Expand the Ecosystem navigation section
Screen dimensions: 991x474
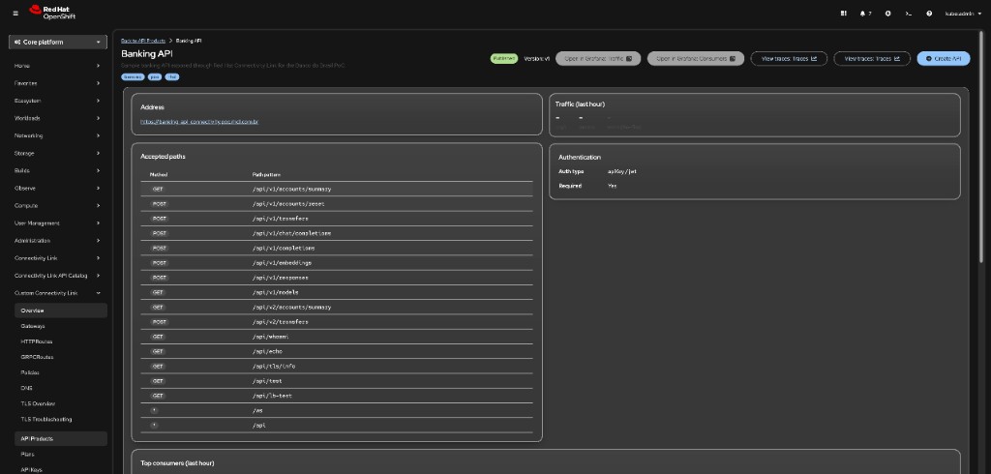[57, 101]
